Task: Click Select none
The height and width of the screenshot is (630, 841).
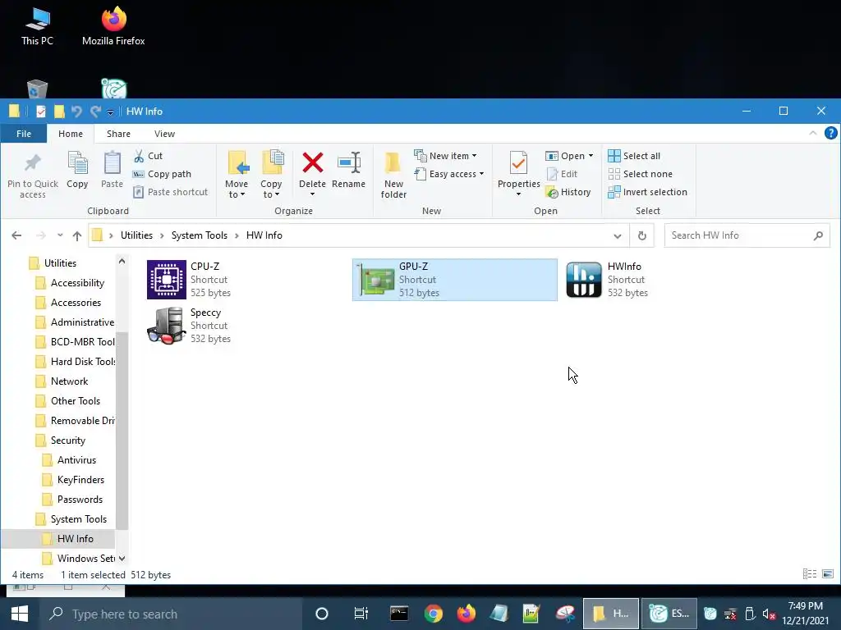Action: [640, 174]
